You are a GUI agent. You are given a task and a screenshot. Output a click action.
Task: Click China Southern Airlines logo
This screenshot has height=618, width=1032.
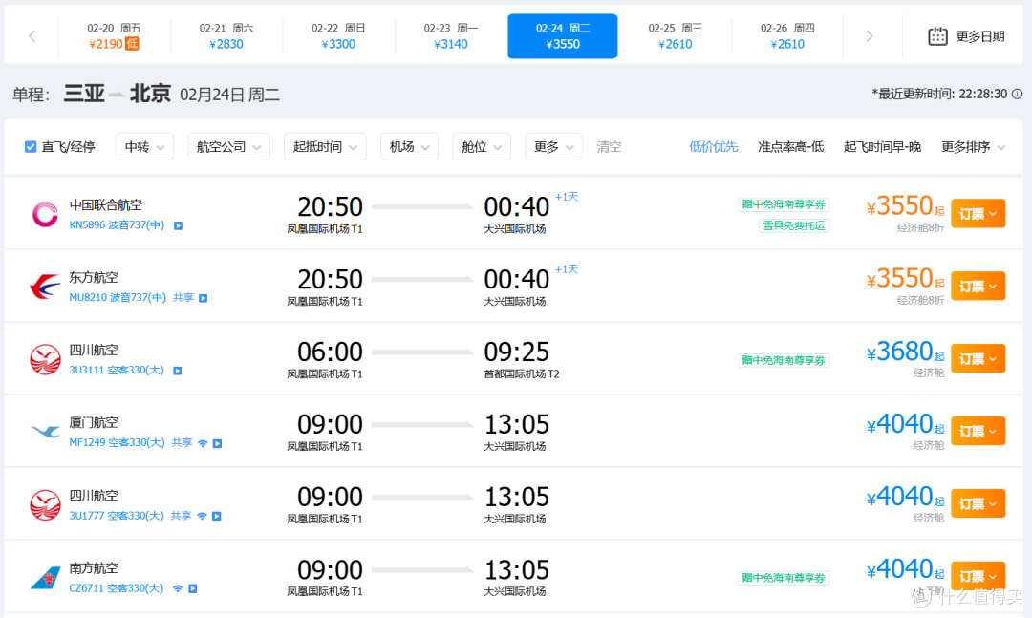coord(45,577)
